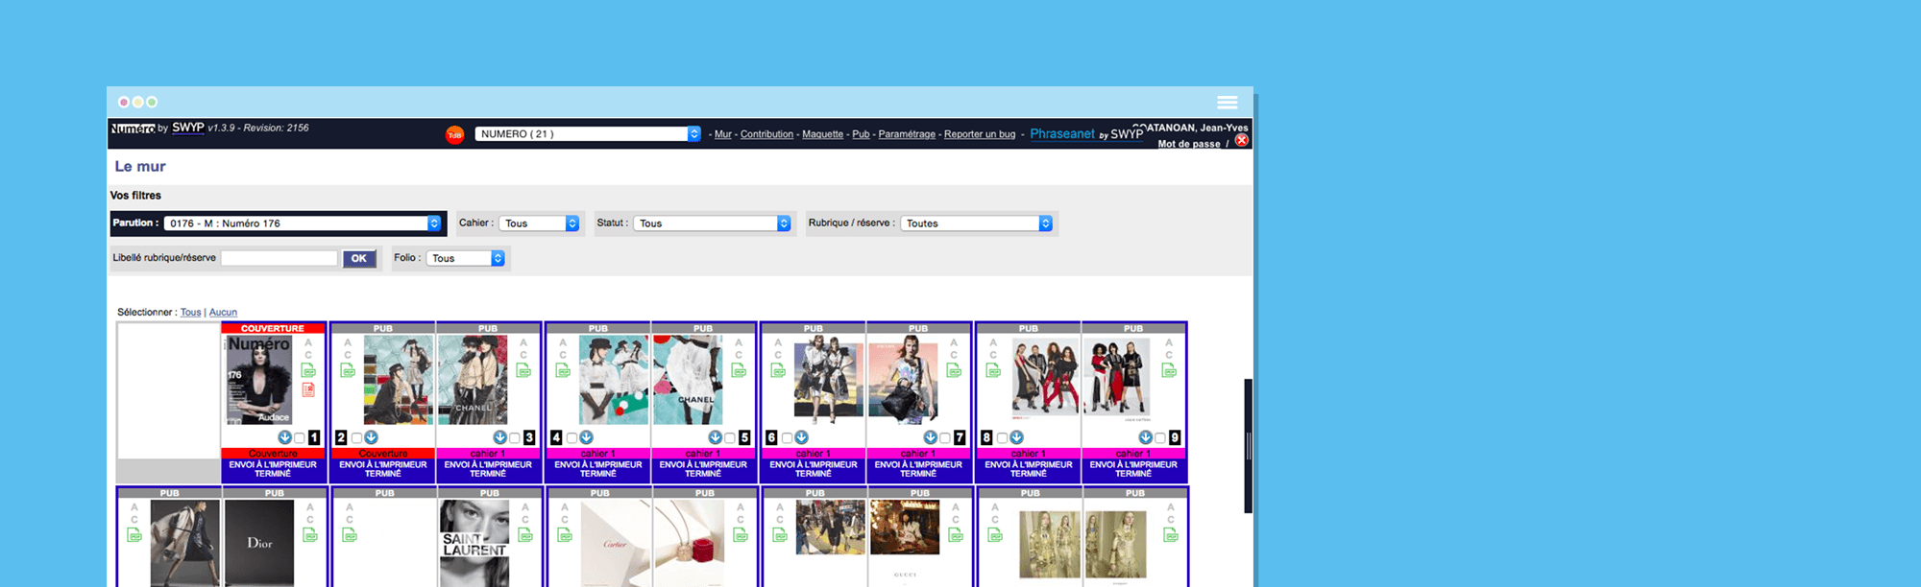Check the selection box for page 7
This screenshot has height=587, width=1921.
945,438
